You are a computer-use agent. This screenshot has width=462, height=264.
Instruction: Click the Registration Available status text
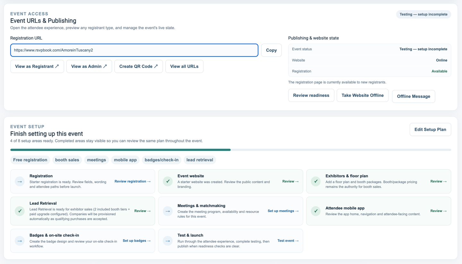click(439, 71)
